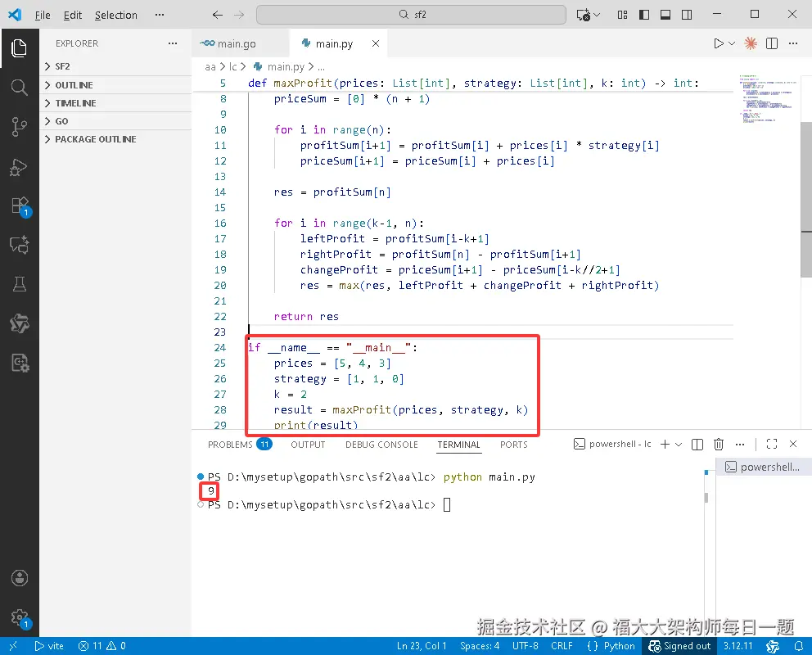Click the vite run status item
Image resolution: width=812 pixels, height=655 pixels.
(49, 646)
